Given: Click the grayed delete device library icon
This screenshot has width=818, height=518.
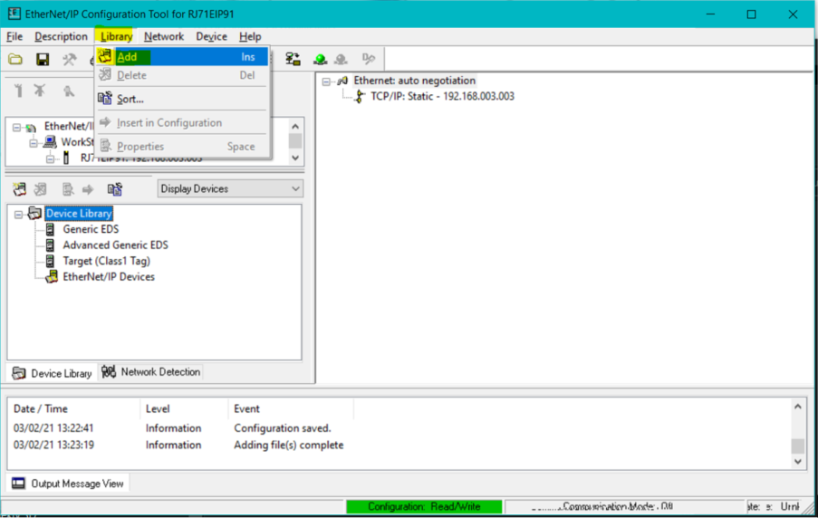Looking at the screenshot, I should [40, 189].
